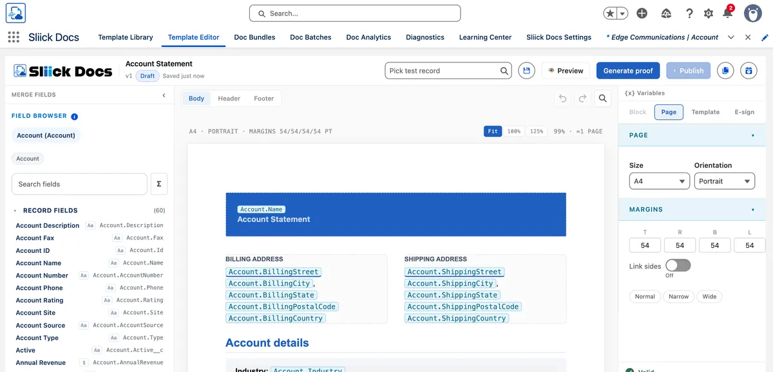This screenshot has width=773, height=372.
Task: Open the Diagnostics tab
Action: click(x=425, y=37)
